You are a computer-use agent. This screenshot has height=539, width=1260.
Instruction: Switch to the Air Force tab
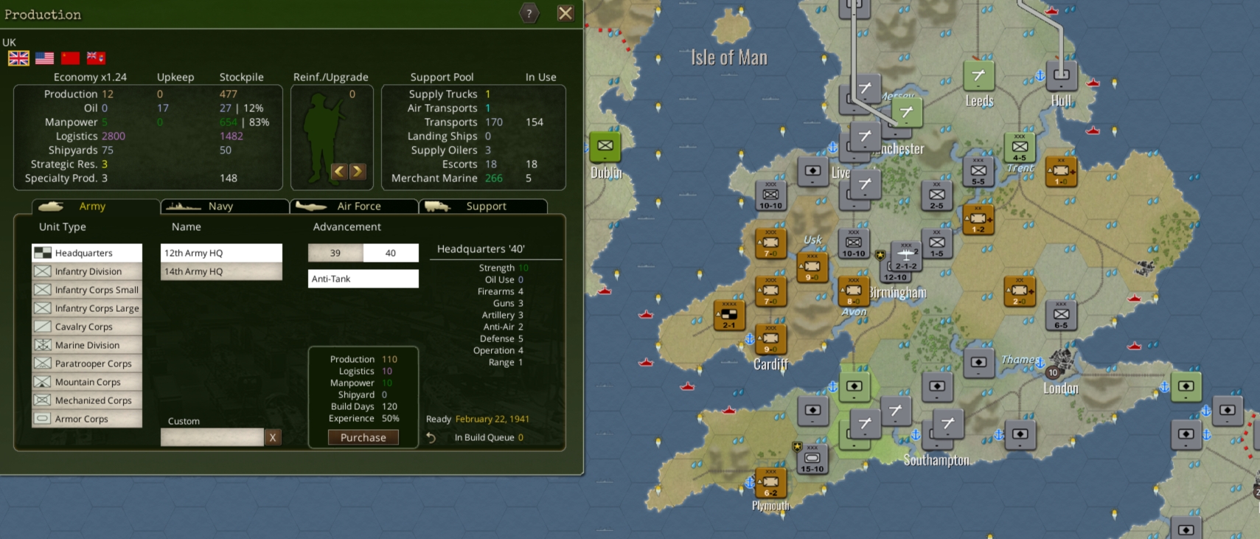(354, 206)
